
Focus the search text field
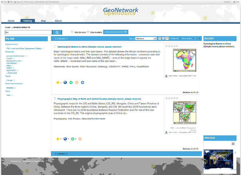(x=28, y=32)
